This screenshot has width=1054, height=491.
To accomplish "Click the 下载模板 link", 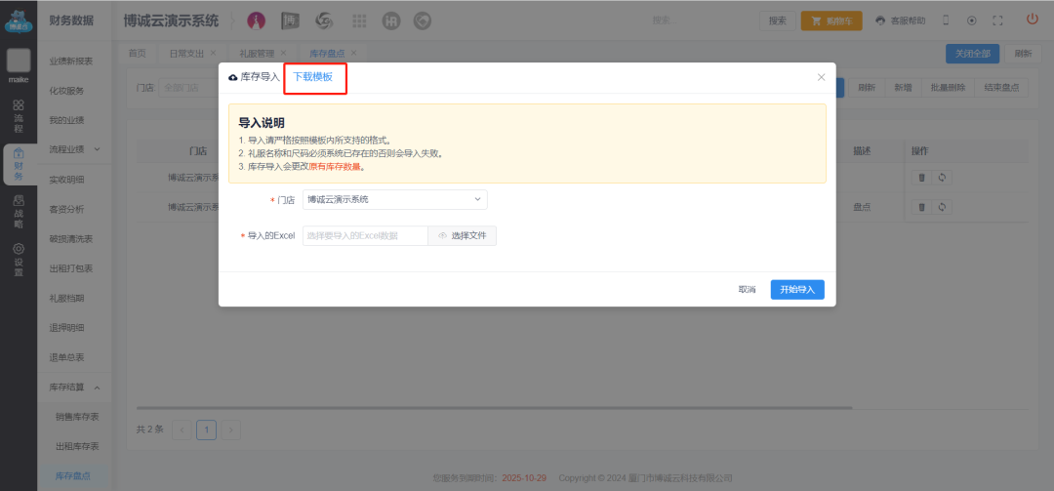I will [312, 77].
